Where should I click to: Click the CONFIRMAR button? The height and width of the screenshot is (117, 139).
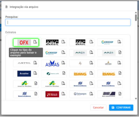tap(121, 108)
